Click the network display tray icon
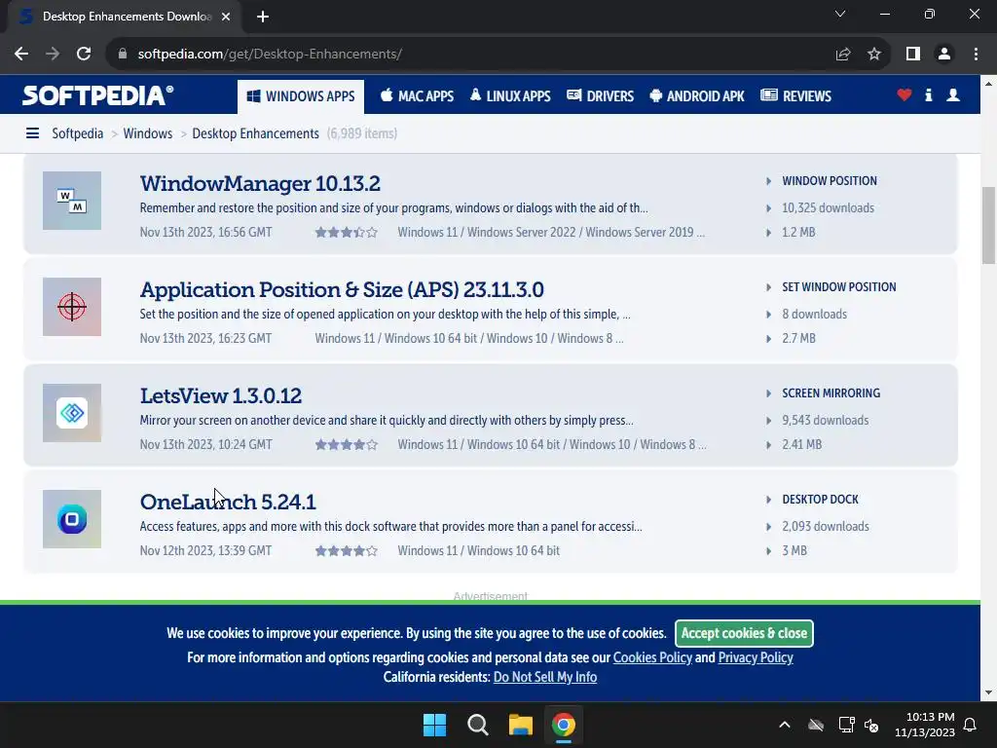Viewport: 997px width, 748px height. [x=846, y=725]
